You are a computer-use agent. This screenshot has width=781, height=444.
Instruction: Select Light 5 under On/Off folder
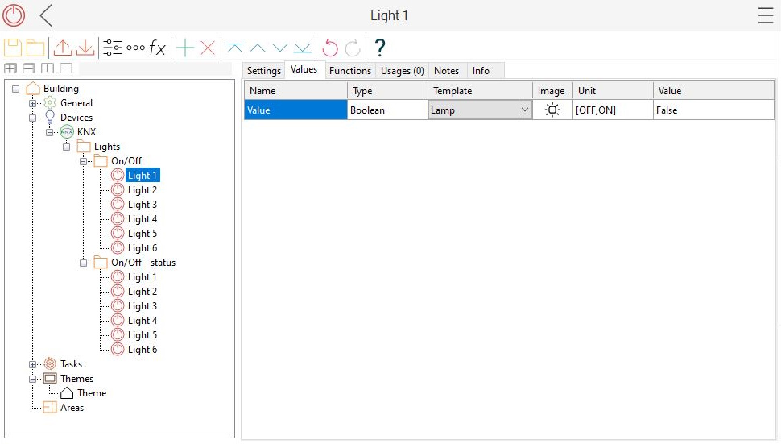[143, 233]
